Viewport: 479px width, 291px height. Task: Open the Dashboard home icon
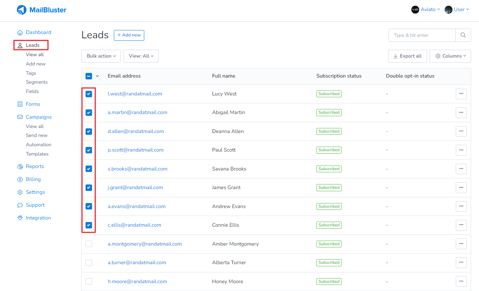click(x=20, y=33)
